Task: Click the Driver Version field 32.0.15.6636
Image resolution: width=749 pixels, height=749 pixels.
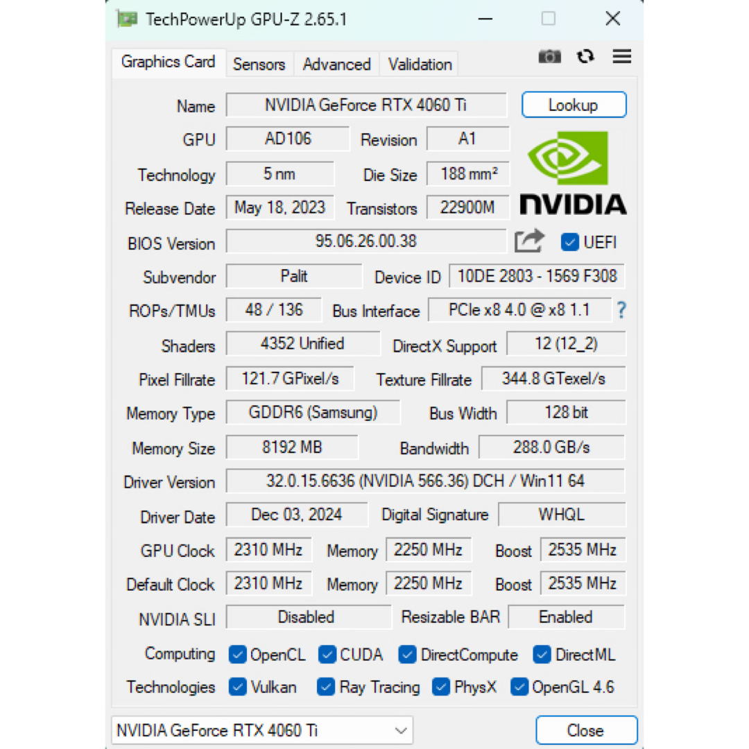Action: pyautogui.click(x=425, y=481)
